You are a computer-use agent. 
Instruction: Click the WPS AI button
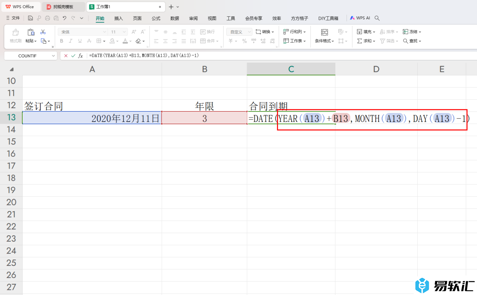[x=360, y=18]
